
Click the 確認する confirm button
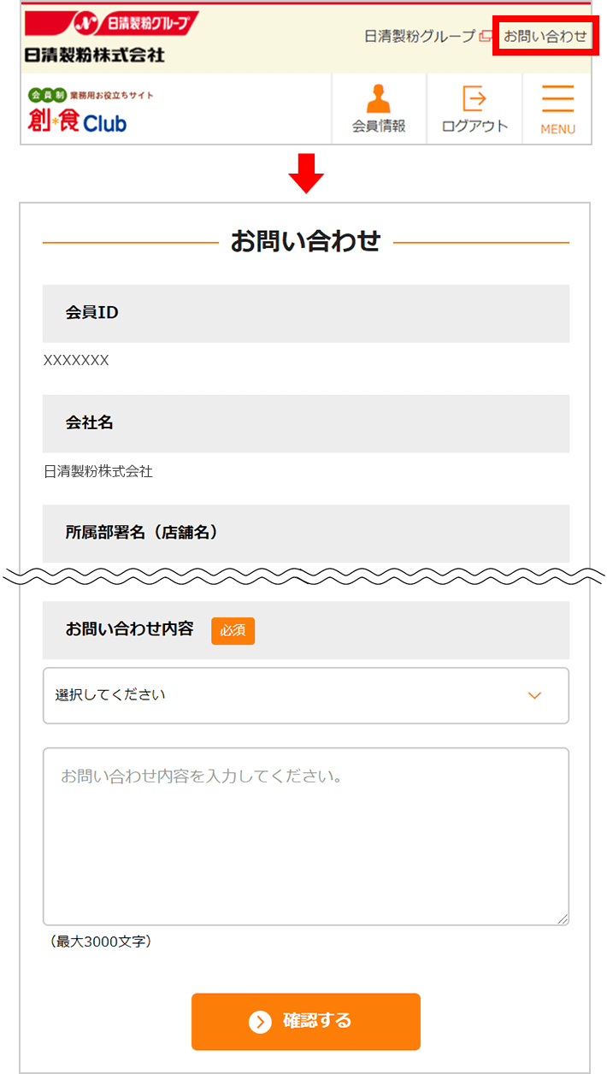pyautogui.click(x=306, y=1021)
